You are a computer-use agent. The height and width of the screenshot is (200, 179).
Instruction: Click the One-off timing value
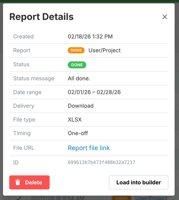click(78, 133)
